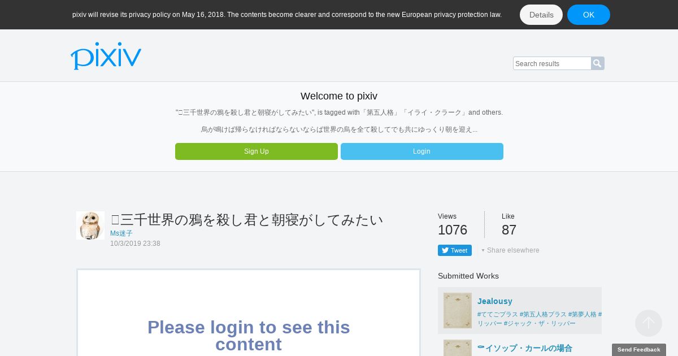Click the #ジャック・ザ・リッパー tag
This screenshot has width=678, height=356.
click(540, 323)
